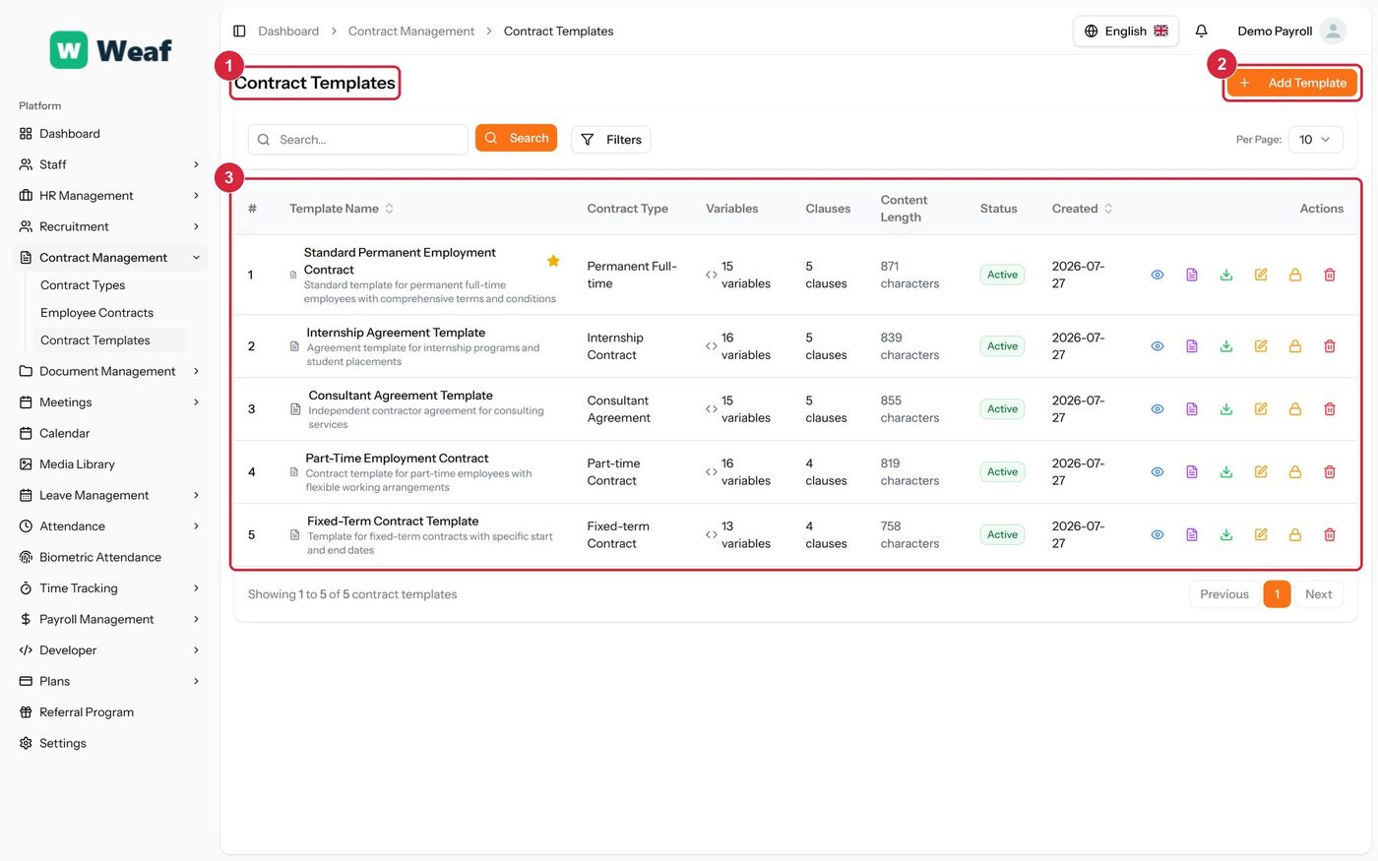
Task: Sort table by Created date
Action: click(x=1083, y=209)
